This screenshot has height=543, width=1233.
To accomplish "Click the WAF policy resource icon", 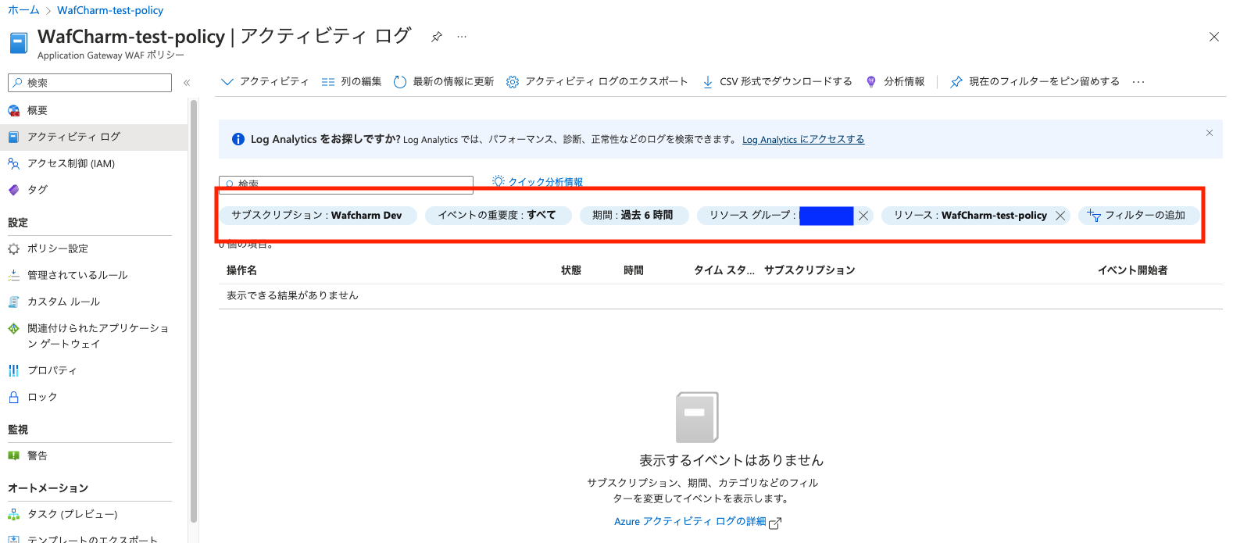I will (x=18, y=42).
